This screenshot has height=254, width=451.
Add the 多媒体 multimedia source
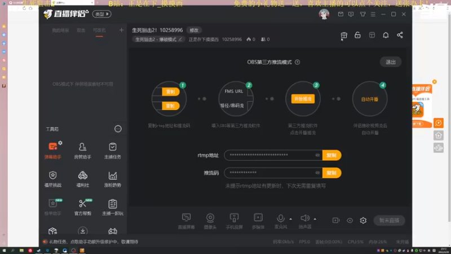(x=258, y=221)
